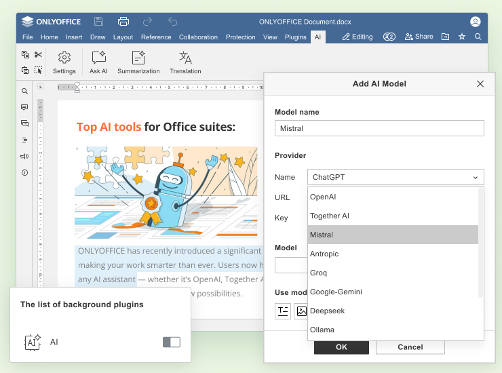This screenshot has height=373, width=502.
Task: Click the Open file location icon
Action: pos(445,37)
